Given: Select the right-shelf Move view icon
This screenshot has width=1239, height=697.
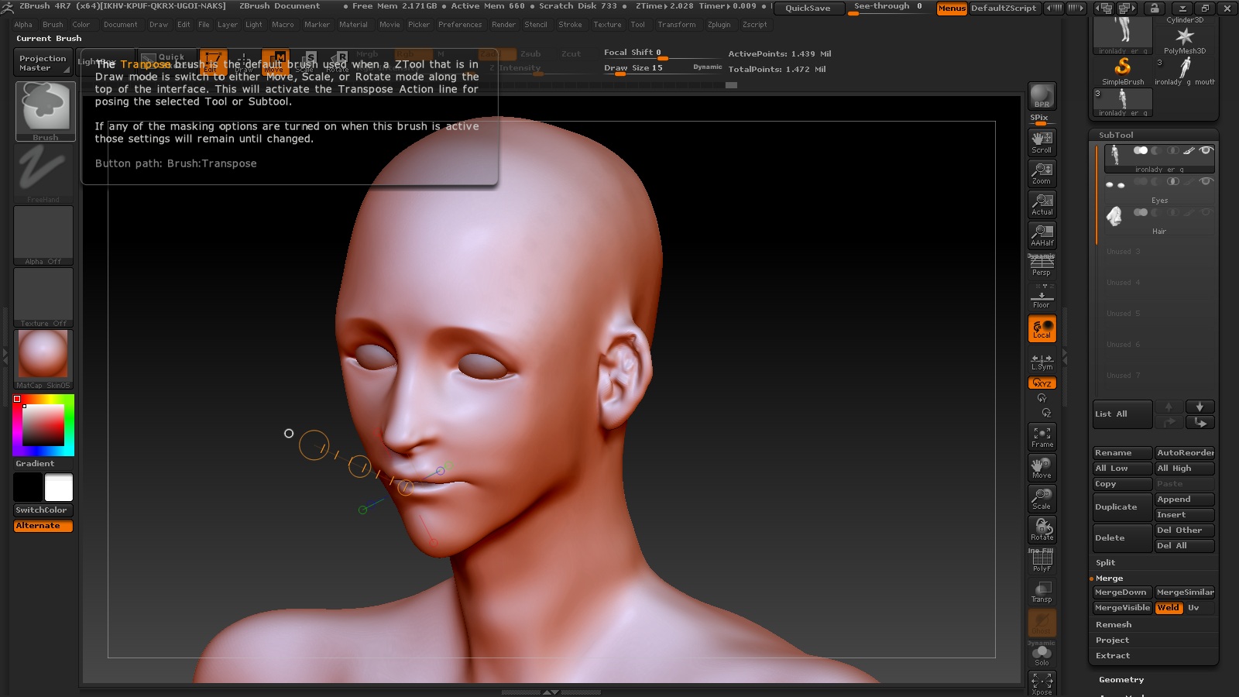Looking at the screenshot, I should coord(1042,468).
